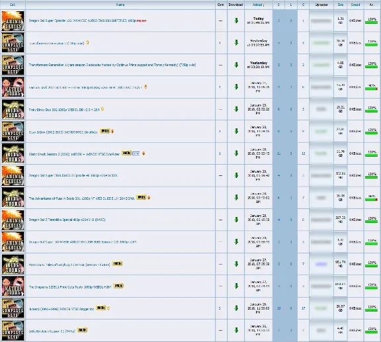Open IMDb badge for The Simpsons S29E11
This screenshot has width=381, height=342.
click(x=118, y=286)
